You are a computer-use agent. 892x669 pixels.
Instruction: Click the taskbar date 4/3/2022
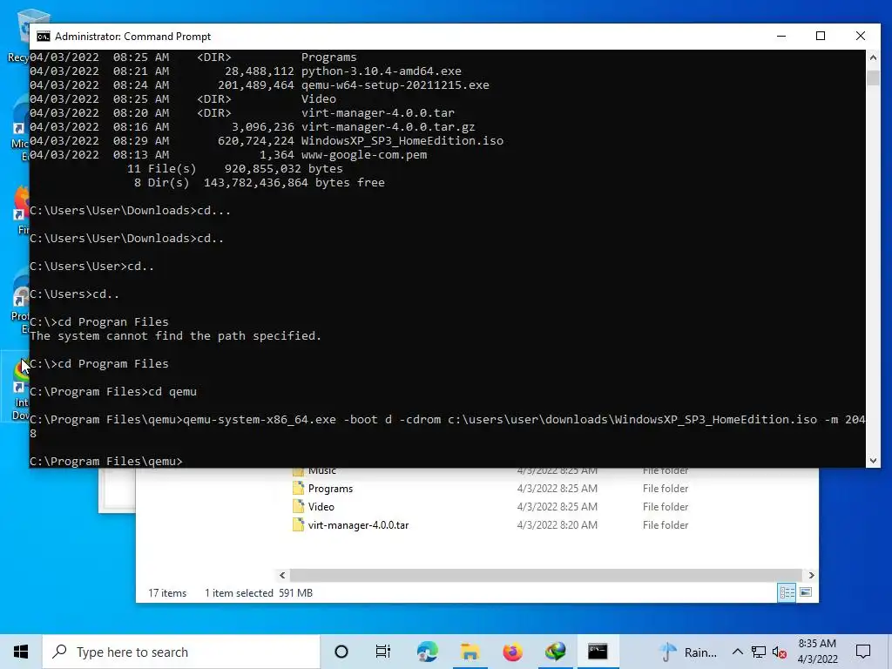pos(817,659)
